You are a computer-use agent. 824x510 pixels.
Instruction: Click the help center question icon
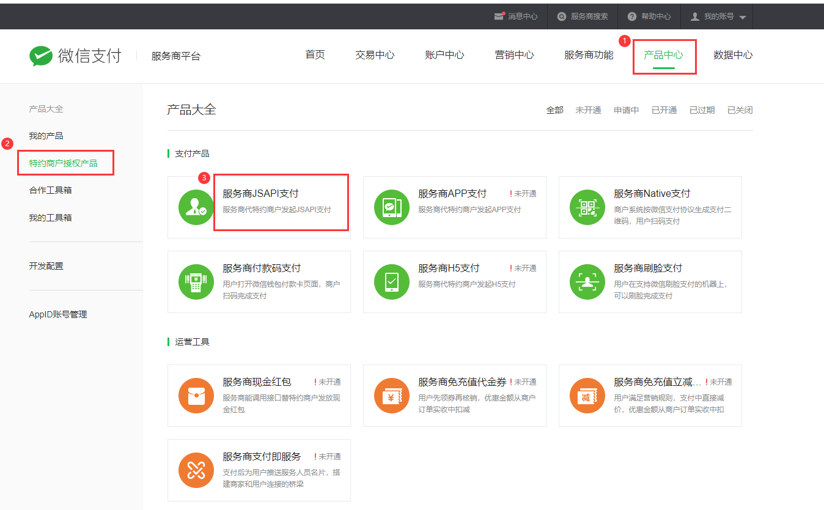coord(632,17)
